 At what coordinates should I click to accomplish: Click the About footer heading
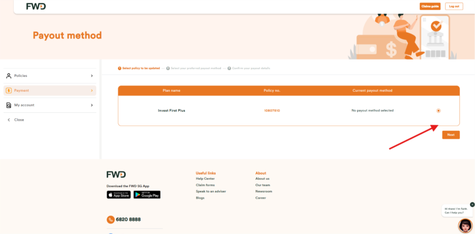(260, 173)
